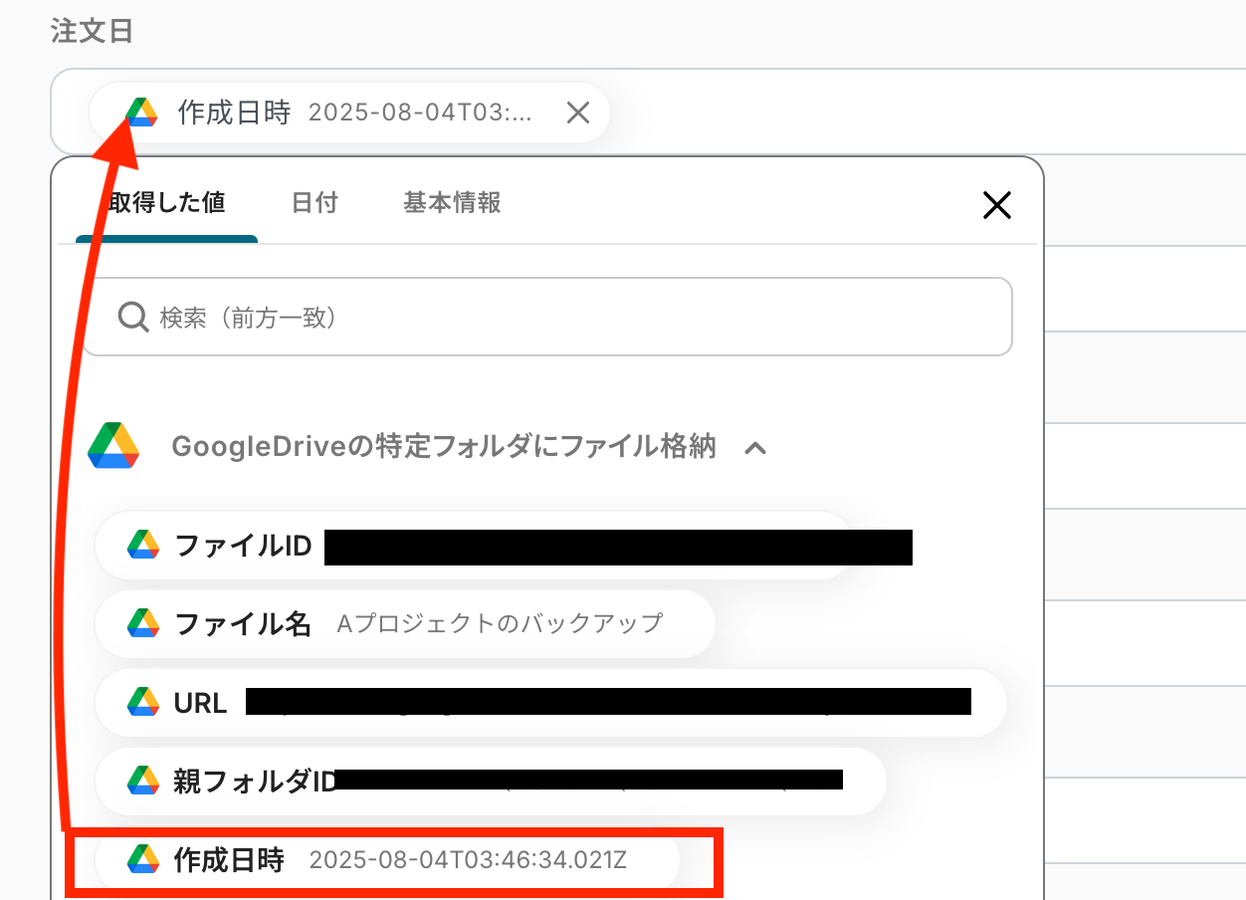1246x900 pixels.
Task: Click the magnifying glass search icon
Action: (132, 317)
